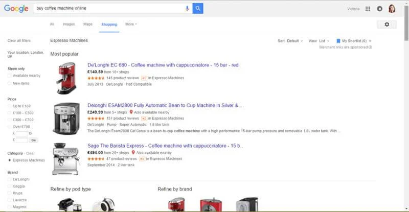Switch to the Maps tab
The height and width of the screenshot is (212, 409).
(x=88, y=24)
